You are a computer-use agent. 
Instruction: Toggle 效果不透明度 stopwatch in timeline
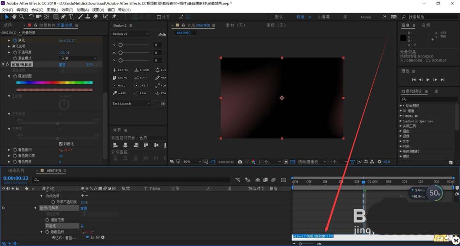pos(53,202)
